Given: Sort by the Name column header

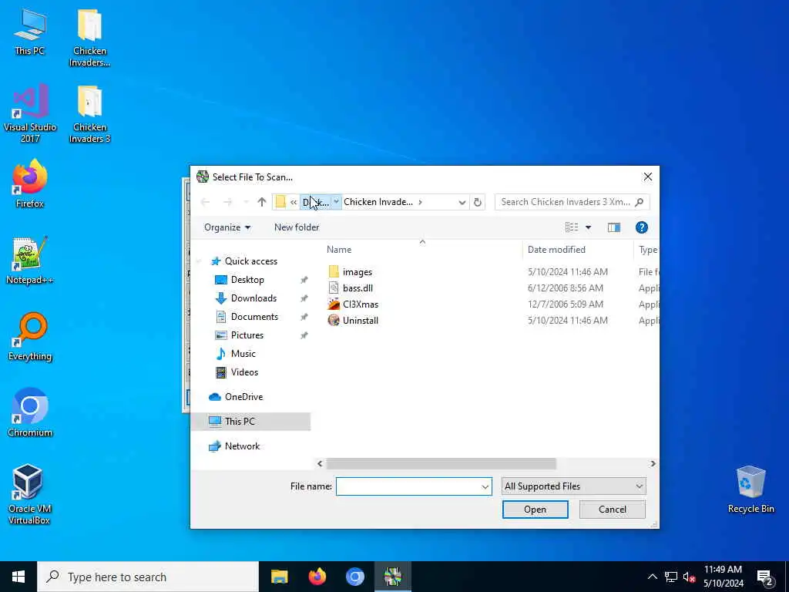Looking at the screenshot, I should tap(339, 250).
